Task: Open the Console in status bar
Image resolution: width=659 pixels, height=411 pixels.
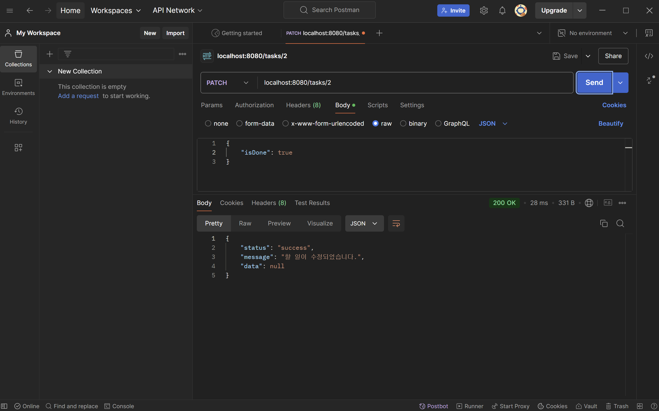Action: click(119, 406)
